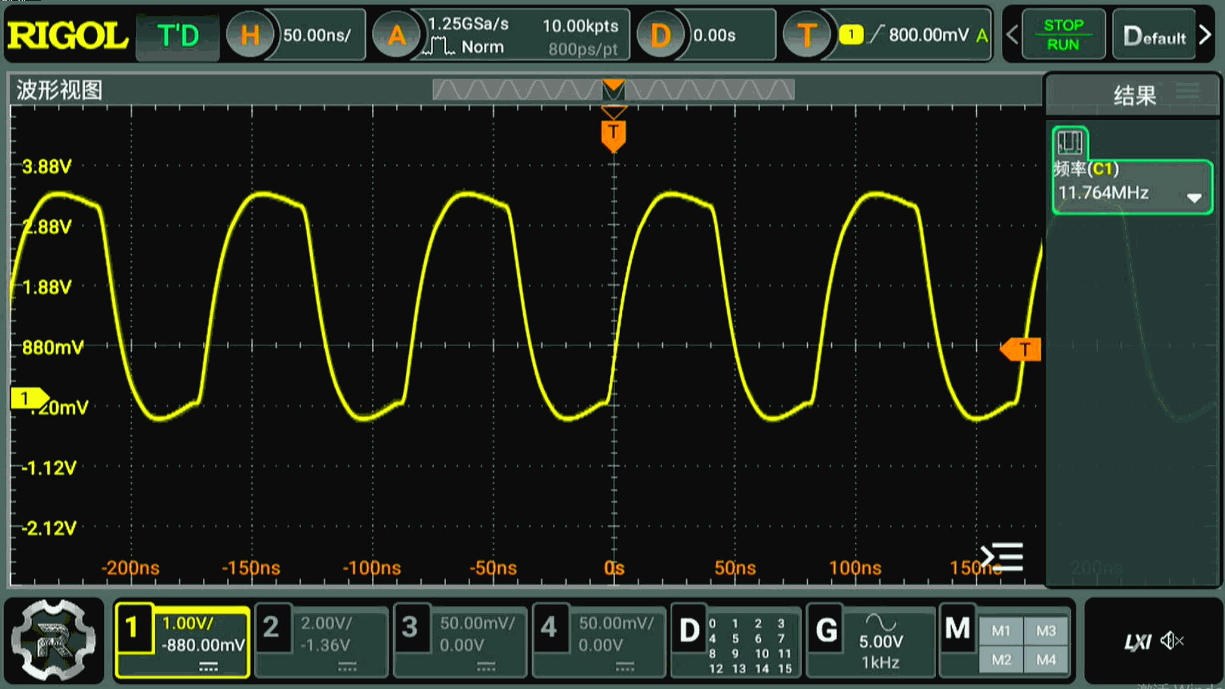1225x689 pixels.
Task: Tap the 800.00mV trigger level value
Action: (928, 34)
